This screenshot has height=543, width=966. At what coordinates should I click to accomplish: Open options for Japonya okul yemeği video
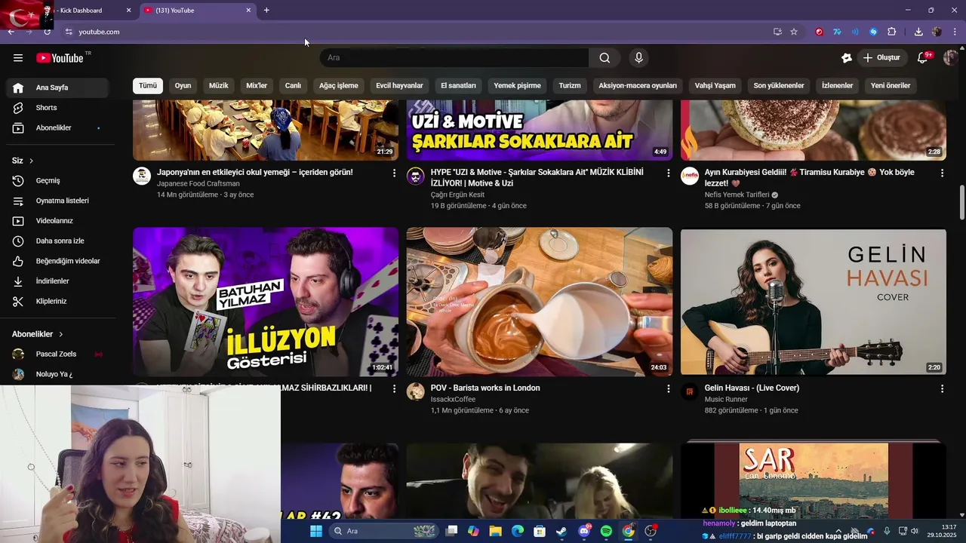coord(394,173)
